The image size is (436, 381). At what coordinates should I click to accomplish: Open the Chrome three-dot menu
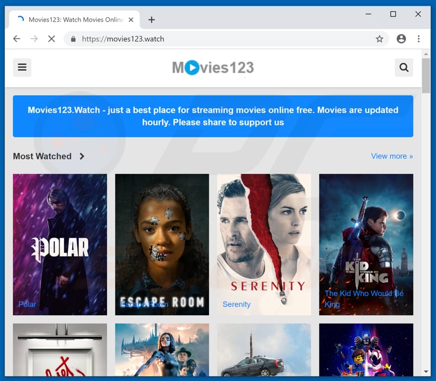[x=418, y=39]
